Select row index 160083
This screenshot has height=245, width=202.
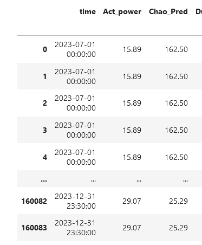pos(34,228)
